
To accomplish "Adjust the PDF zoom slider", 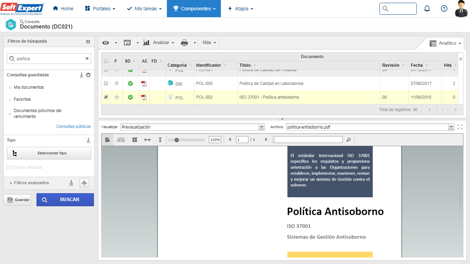I will [x=177, y=140].
